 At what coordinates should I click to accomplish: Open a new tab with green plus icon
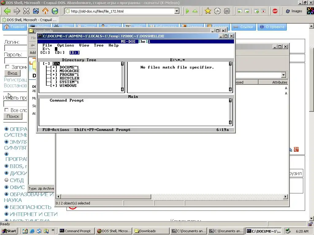point(257,11)
